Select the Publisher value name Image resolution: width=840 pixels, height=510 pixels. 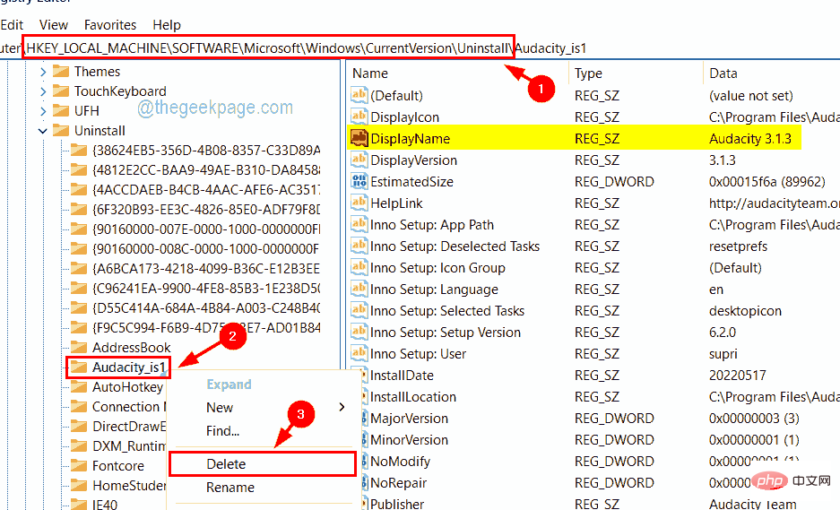[x=397, y=504]
